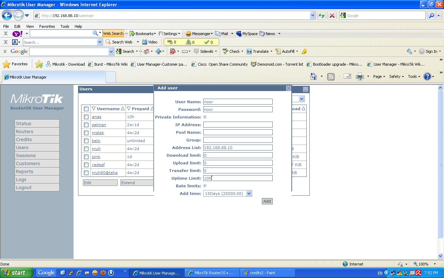Viewport: 444px width, 278px height.
Task: Click the Home page icon
Action: (314, 76)
